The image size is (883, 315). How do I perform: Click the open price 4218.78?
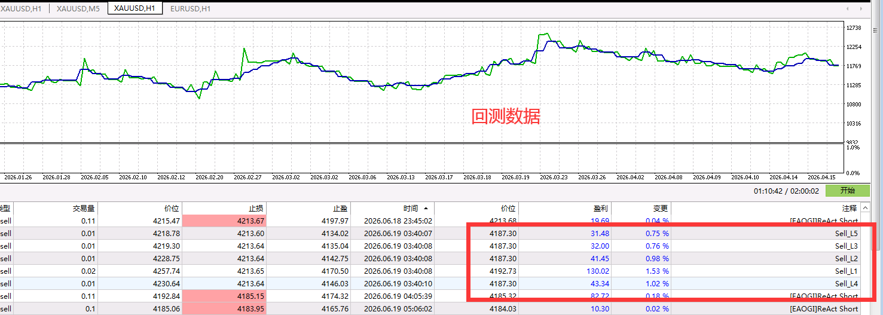[x=167, y=233]
